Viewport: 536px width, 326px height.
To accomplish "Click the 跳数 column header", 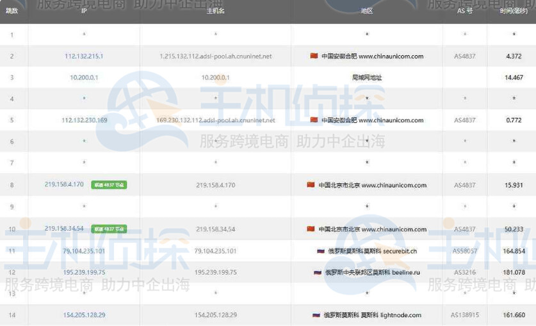I will coord(12,11).
